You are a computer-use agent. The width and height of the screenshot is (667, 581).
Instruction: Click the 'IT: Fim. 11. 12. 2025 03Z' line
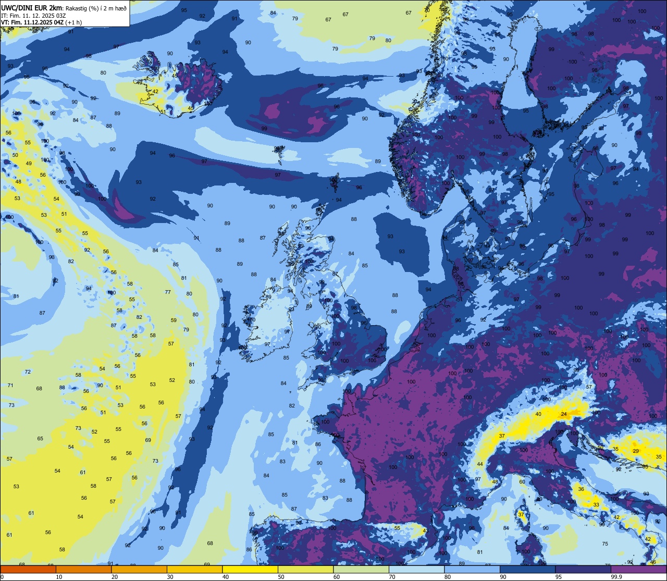point(34,16)
